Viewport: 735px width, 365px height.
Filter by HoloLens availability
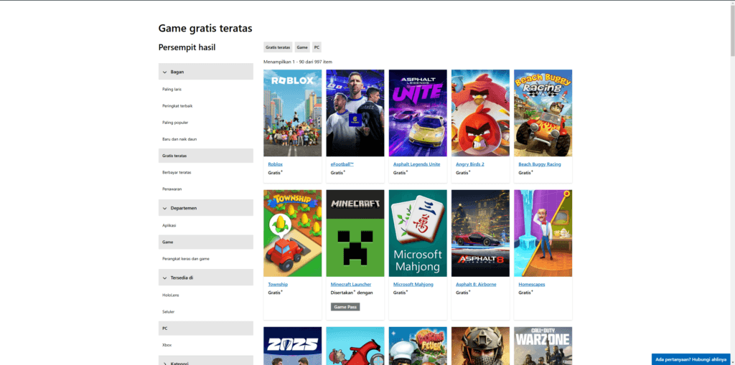pos(171,295)
